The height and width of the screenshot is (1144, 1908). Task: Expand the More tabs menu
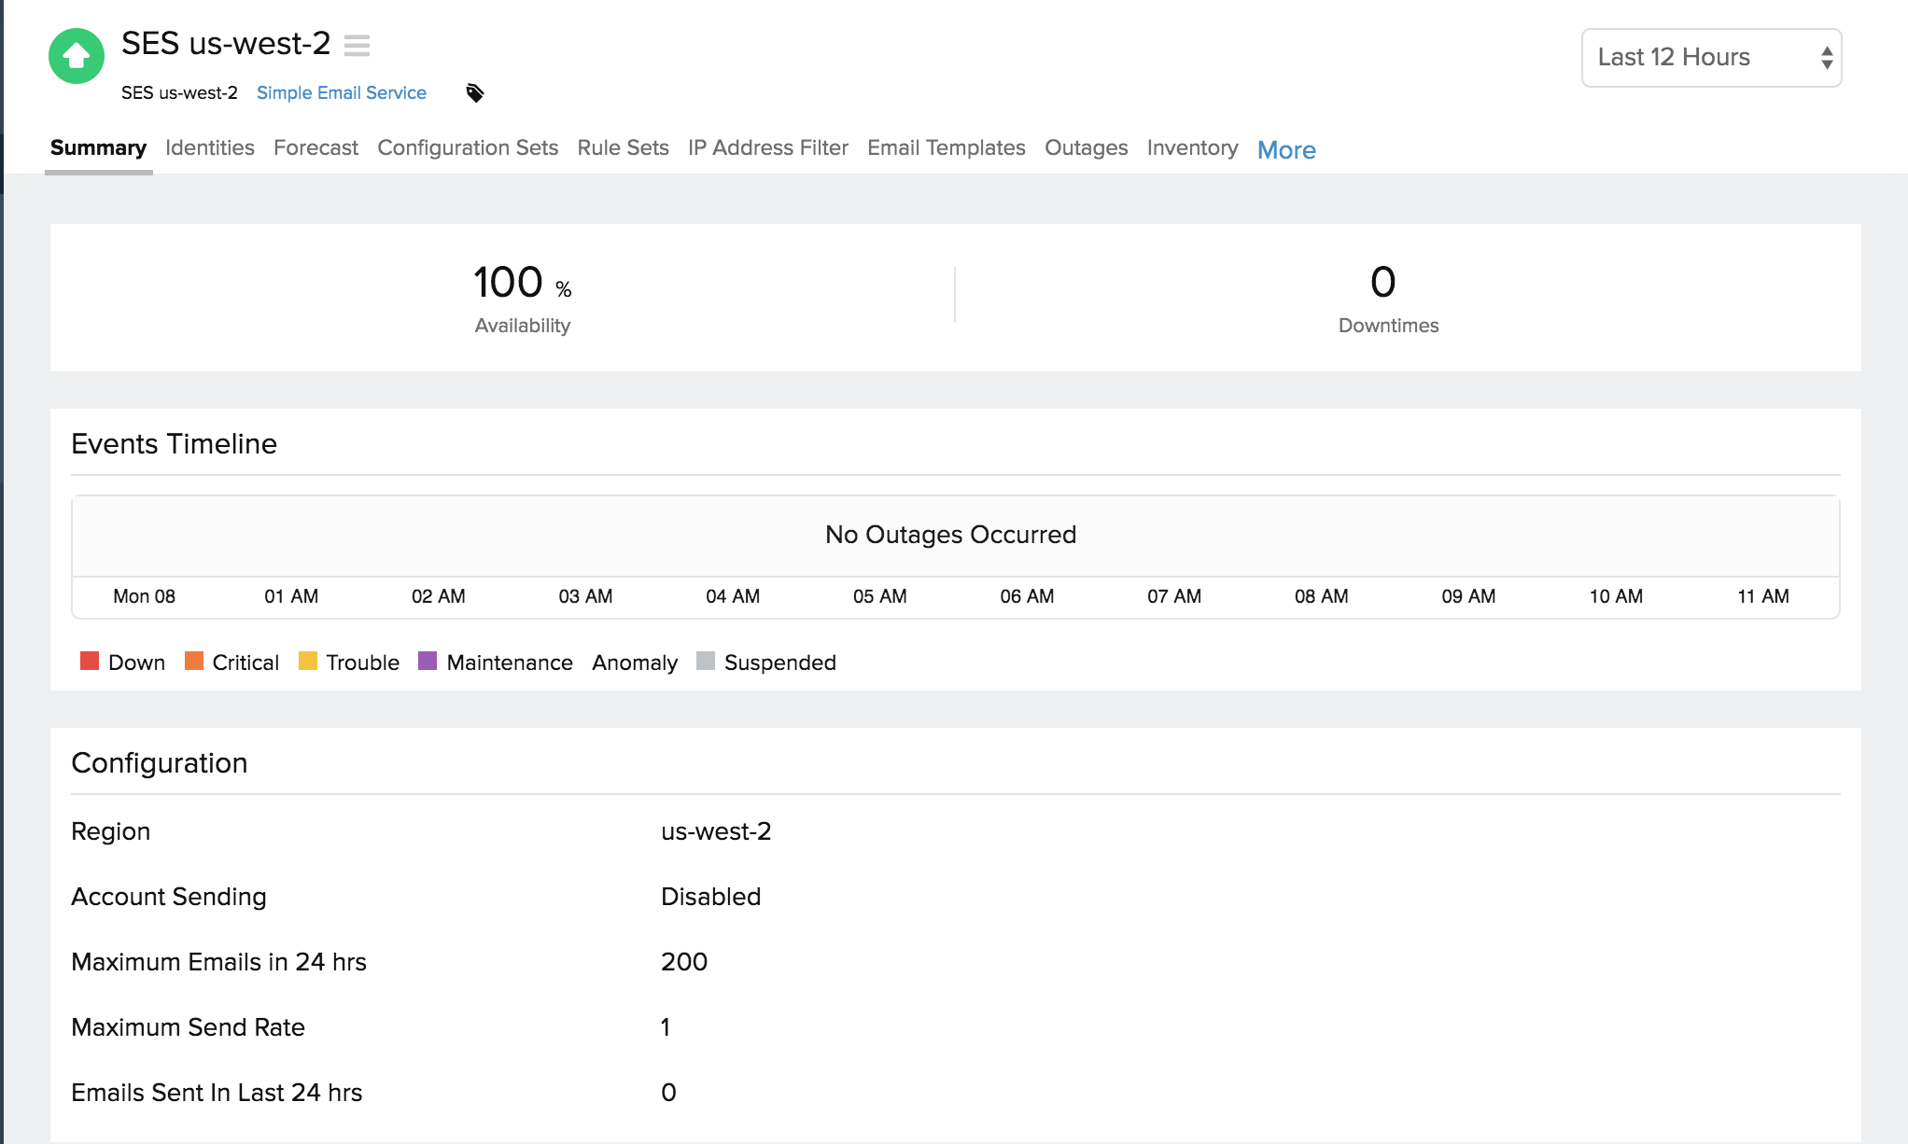coord(1285,150)
